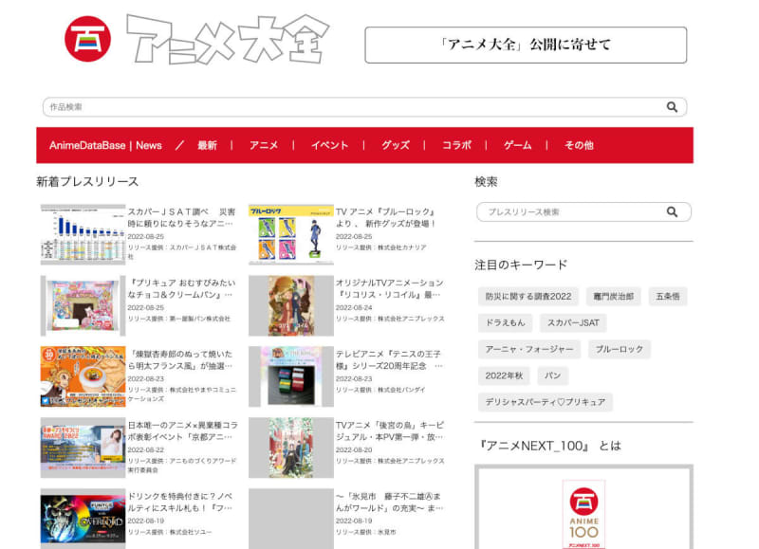Select keyword tag 防災に関する調査2022
759x549 pixels.
coord(528,297)
